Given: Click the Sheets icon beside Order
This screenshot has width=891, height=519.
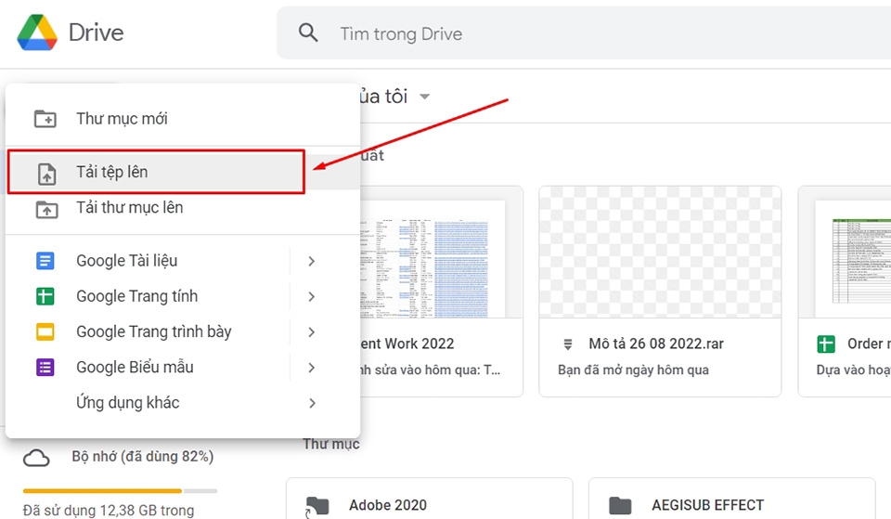Looking at the screenshot, I should click(826, 344).
